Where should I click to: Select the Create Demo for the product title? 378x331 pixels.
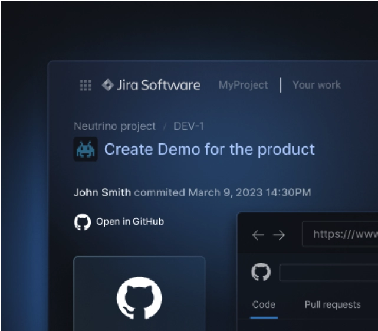[x=209, y=149]
